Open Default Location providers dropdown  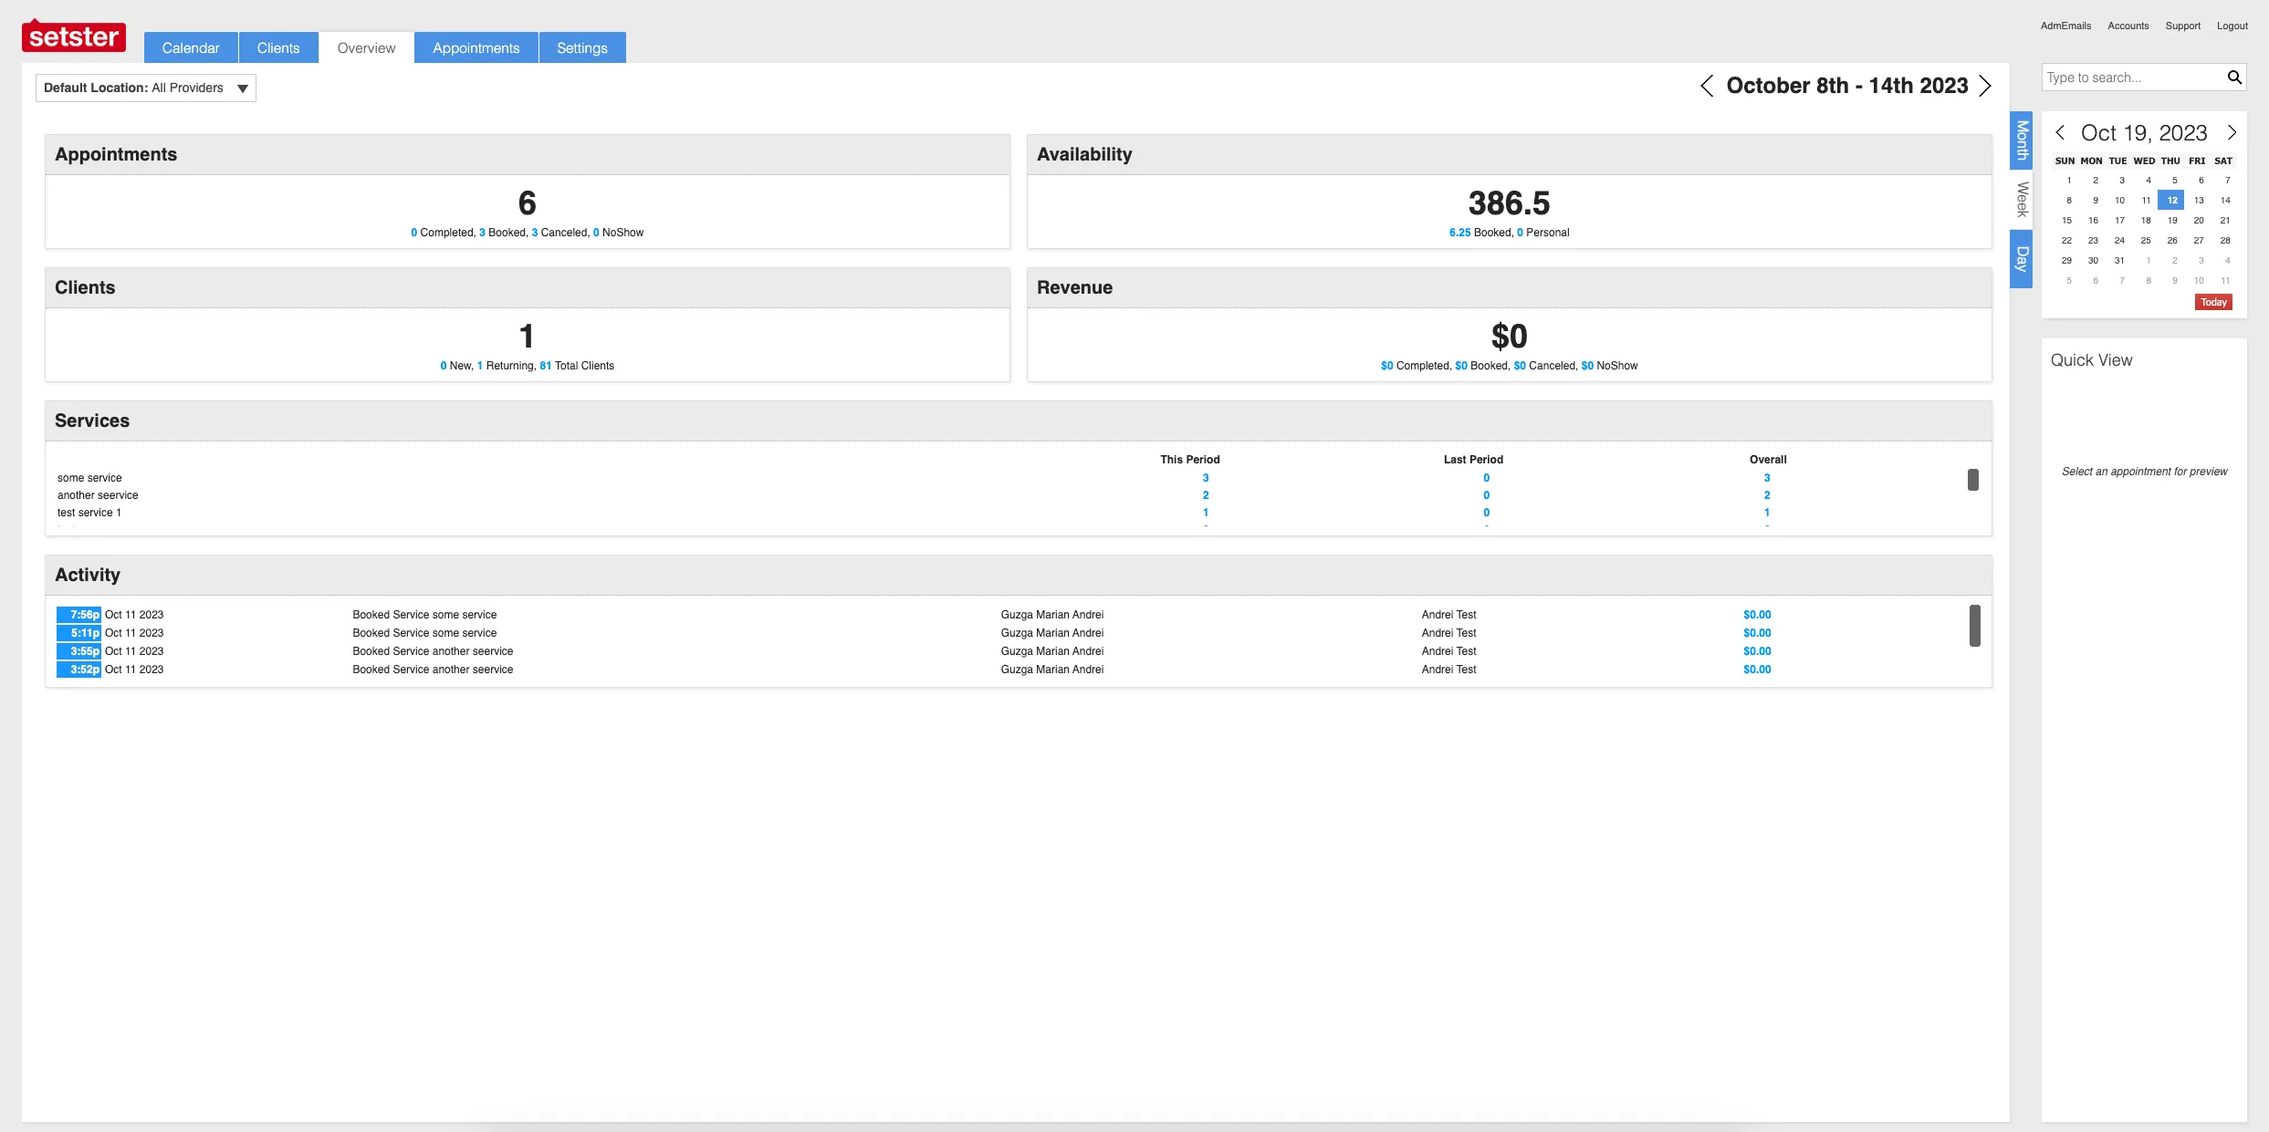click(x=146, y=88)
